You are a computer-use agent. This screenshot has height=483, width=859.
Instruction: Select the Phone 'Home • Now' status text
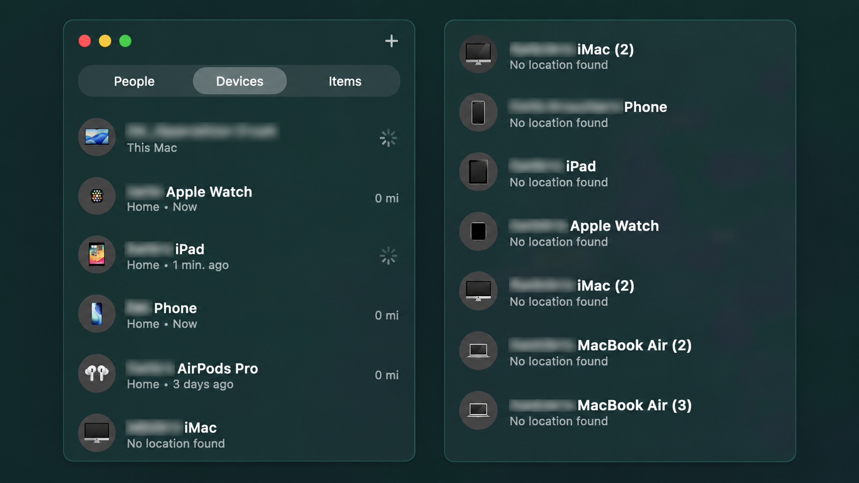(x=162, y=324)
